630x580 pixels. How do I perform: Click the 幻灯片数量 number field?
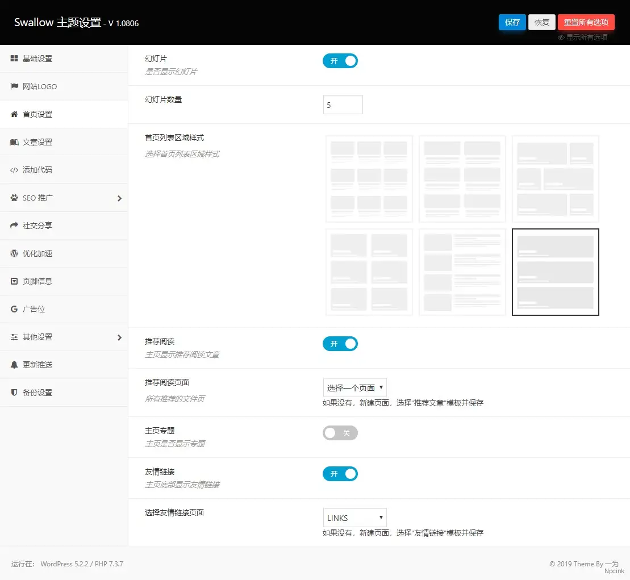pos(343,105)
